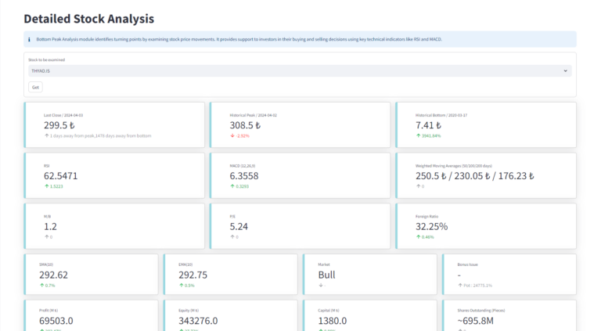
Task: Select the Last Close 299.5 card
Action: point(113,124)
